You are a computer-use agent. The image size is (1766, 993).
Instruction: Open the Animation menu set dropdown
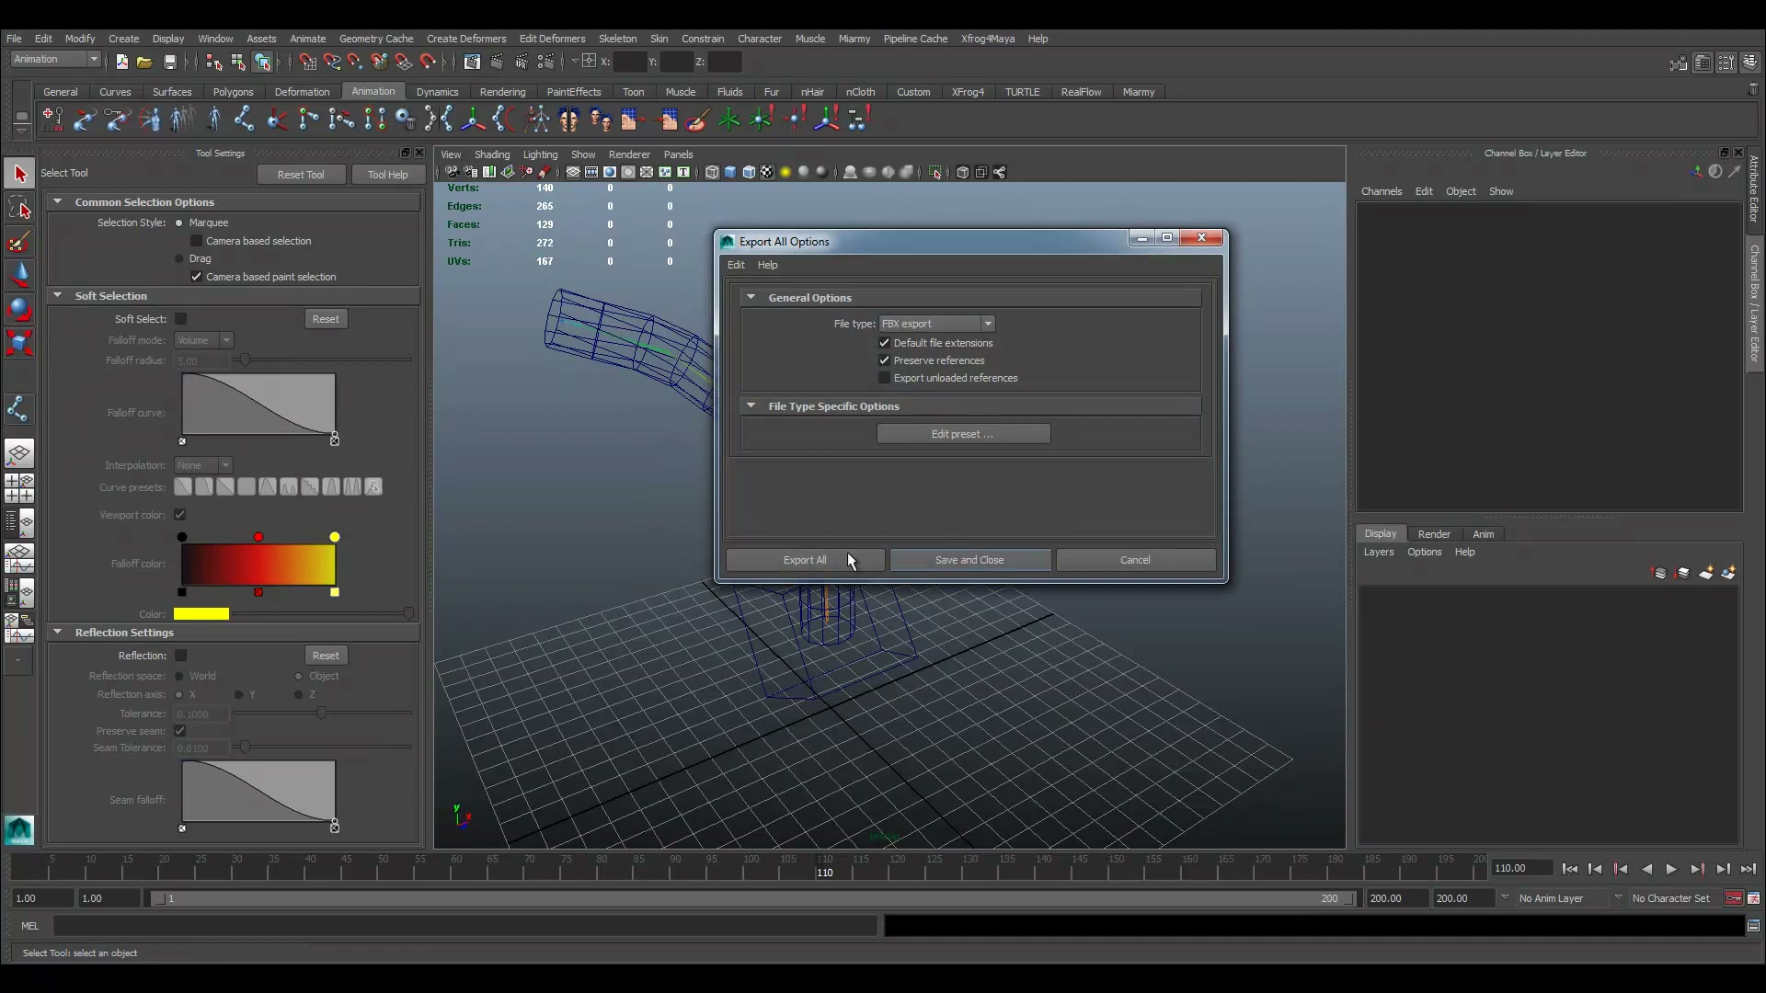click(55, 60)
